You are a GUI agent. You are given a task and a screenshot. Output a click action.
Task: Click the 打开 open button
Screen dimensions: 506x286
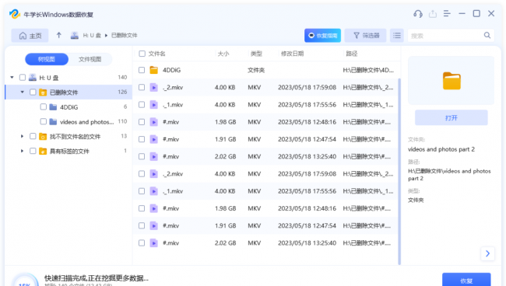click(x=452, y=118)
